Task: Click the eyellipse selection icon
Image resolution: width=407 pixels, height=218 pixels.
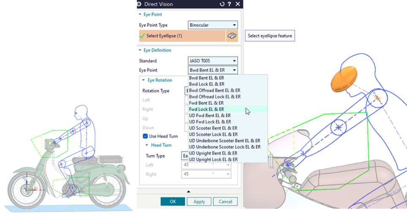Action: point(232,36)
